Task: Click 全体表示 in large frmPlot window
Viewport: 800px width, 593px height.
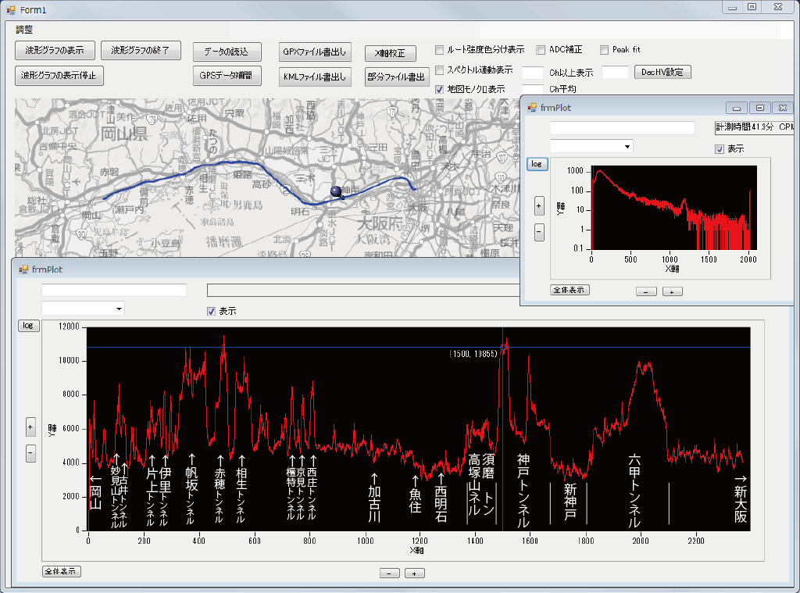Action: [61, 571]
